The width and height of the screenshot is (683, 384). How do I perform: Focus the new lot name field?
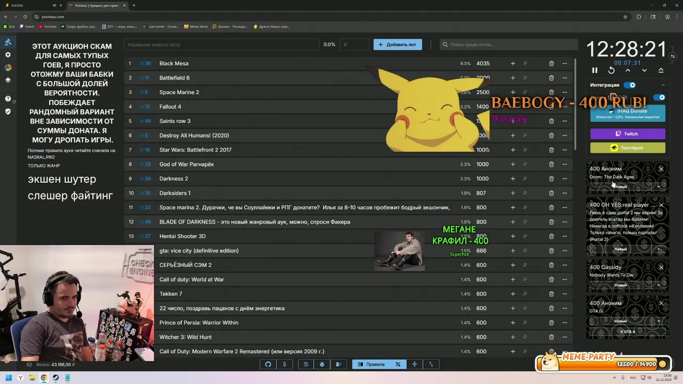[x=221, y=45]
